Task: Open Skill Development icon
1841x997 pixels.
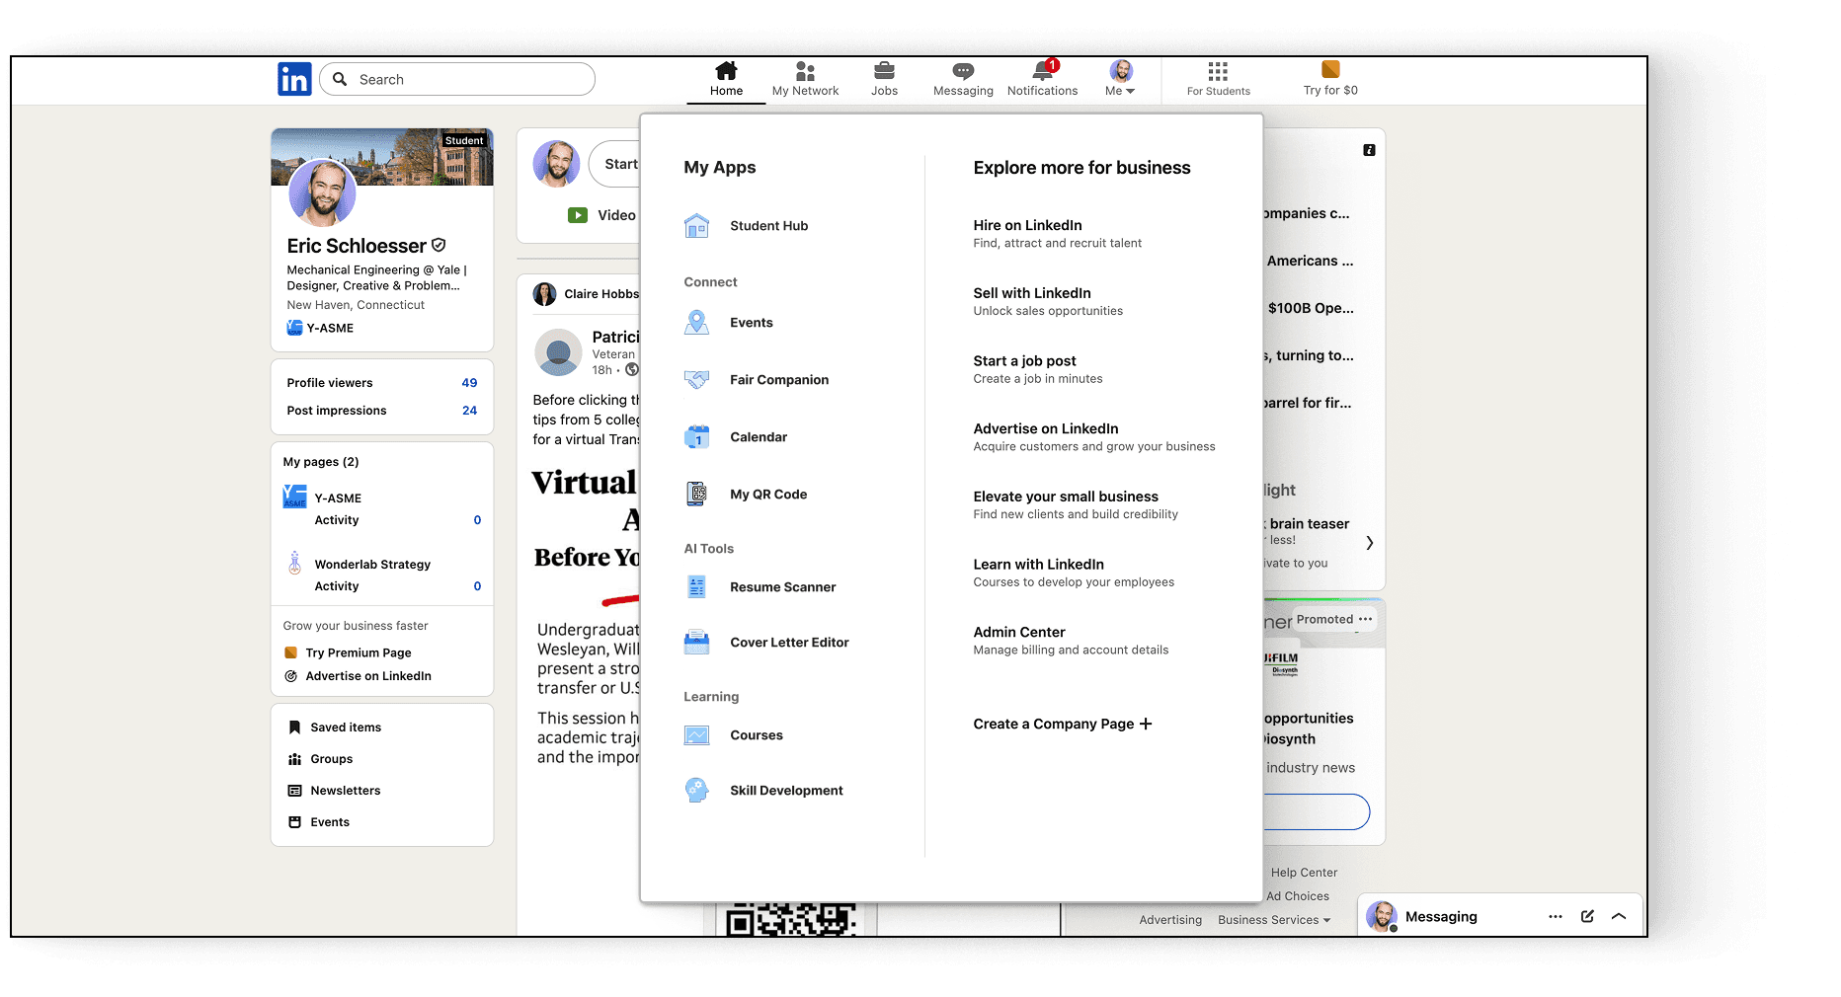Action: (x=696, y=791)
